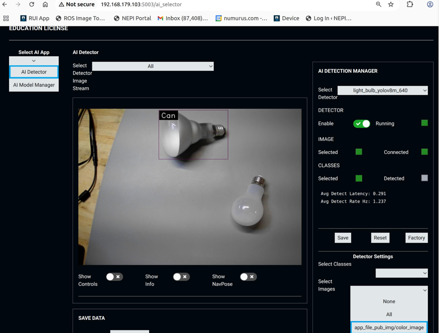Open the apps grid in bookmarks bar

coord(6,18)
